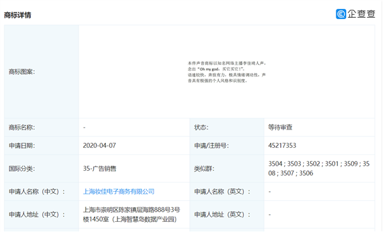Click 申请人地址（中文） label

(x=37, y=214)
